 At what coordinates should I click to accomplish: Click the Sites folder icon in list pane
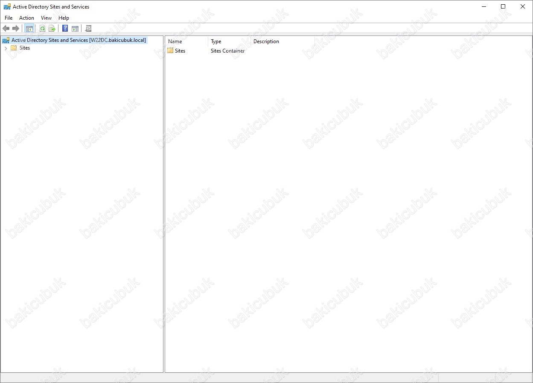coord(170,50)
